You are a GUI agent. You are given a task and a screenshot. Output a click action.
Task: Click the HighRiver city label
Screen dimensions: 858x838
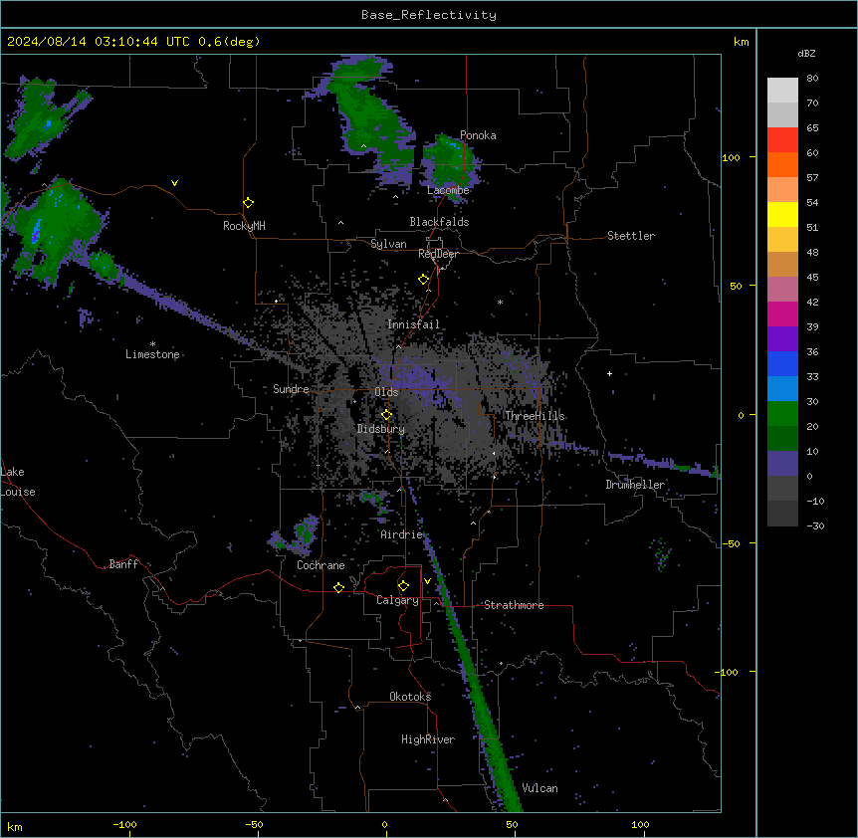point(428,739)
